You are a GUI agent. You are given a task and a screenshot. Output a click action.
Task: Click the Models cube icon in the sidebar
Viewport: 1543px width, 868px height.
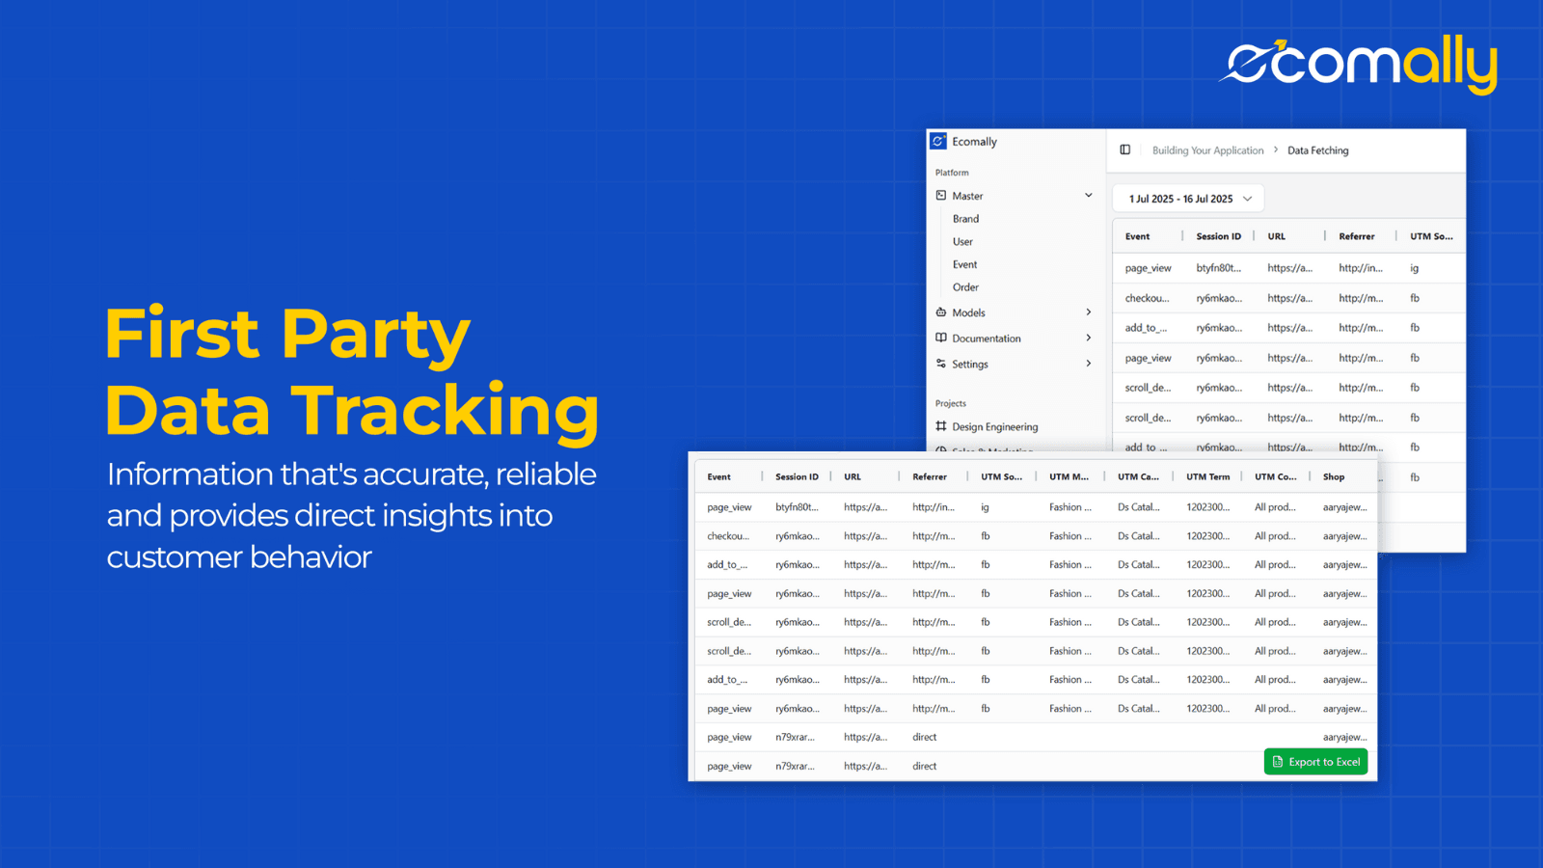[942, 312]
